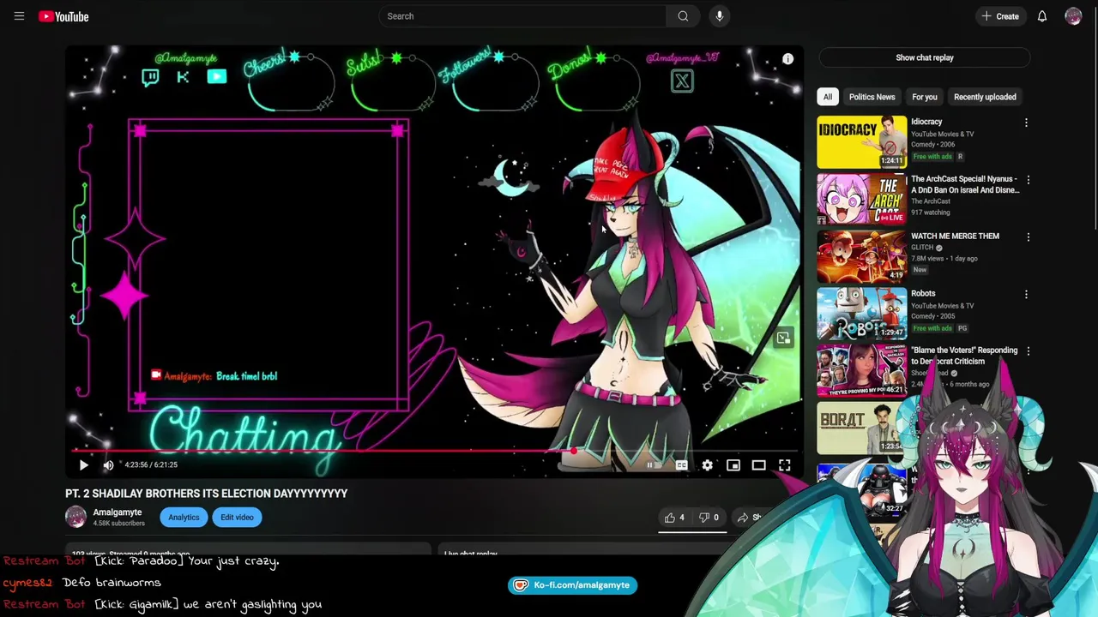Viewport: 1098px width, 617px height.
Task: Open options menu for Idiocracy
Action: [1026, 123]
